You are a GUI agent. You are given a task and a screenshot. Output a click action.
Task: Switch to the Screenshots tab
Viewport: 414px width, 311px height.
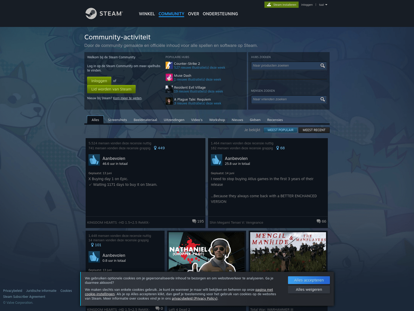(117, 120)
